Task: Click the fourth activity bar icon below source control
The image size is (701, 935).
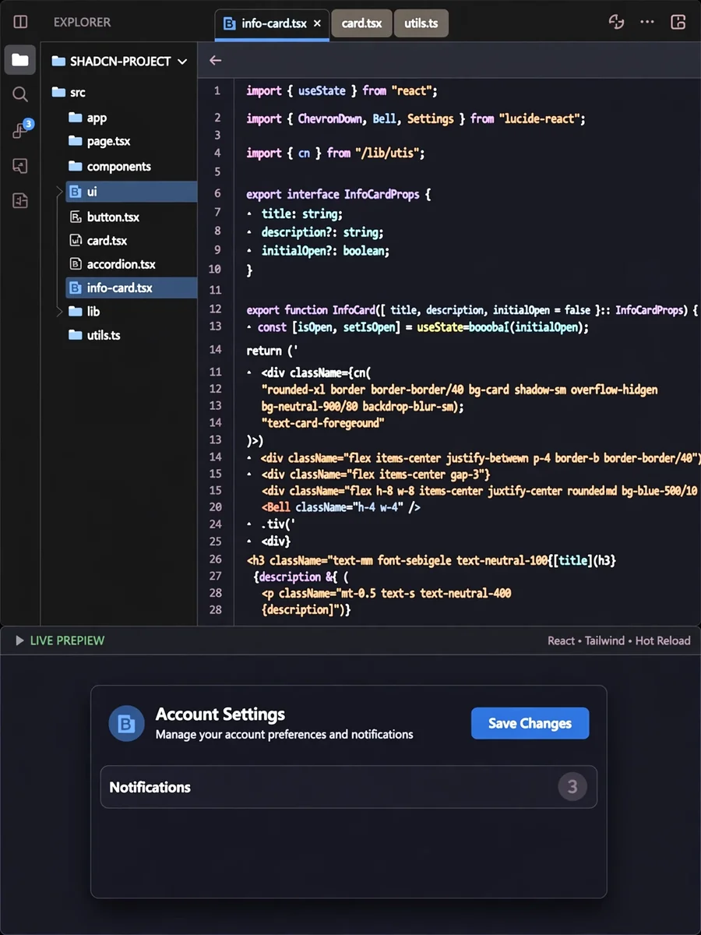Action: (20, 165)
